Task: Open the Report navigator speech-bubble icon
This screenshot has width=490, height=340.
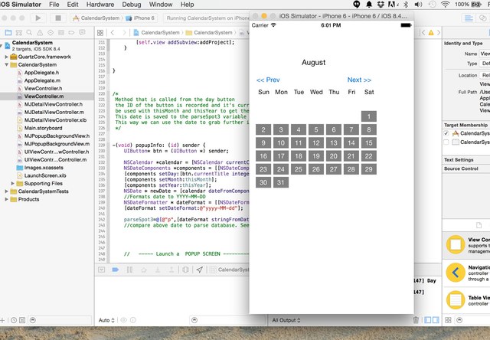Action: click(82, 32)
